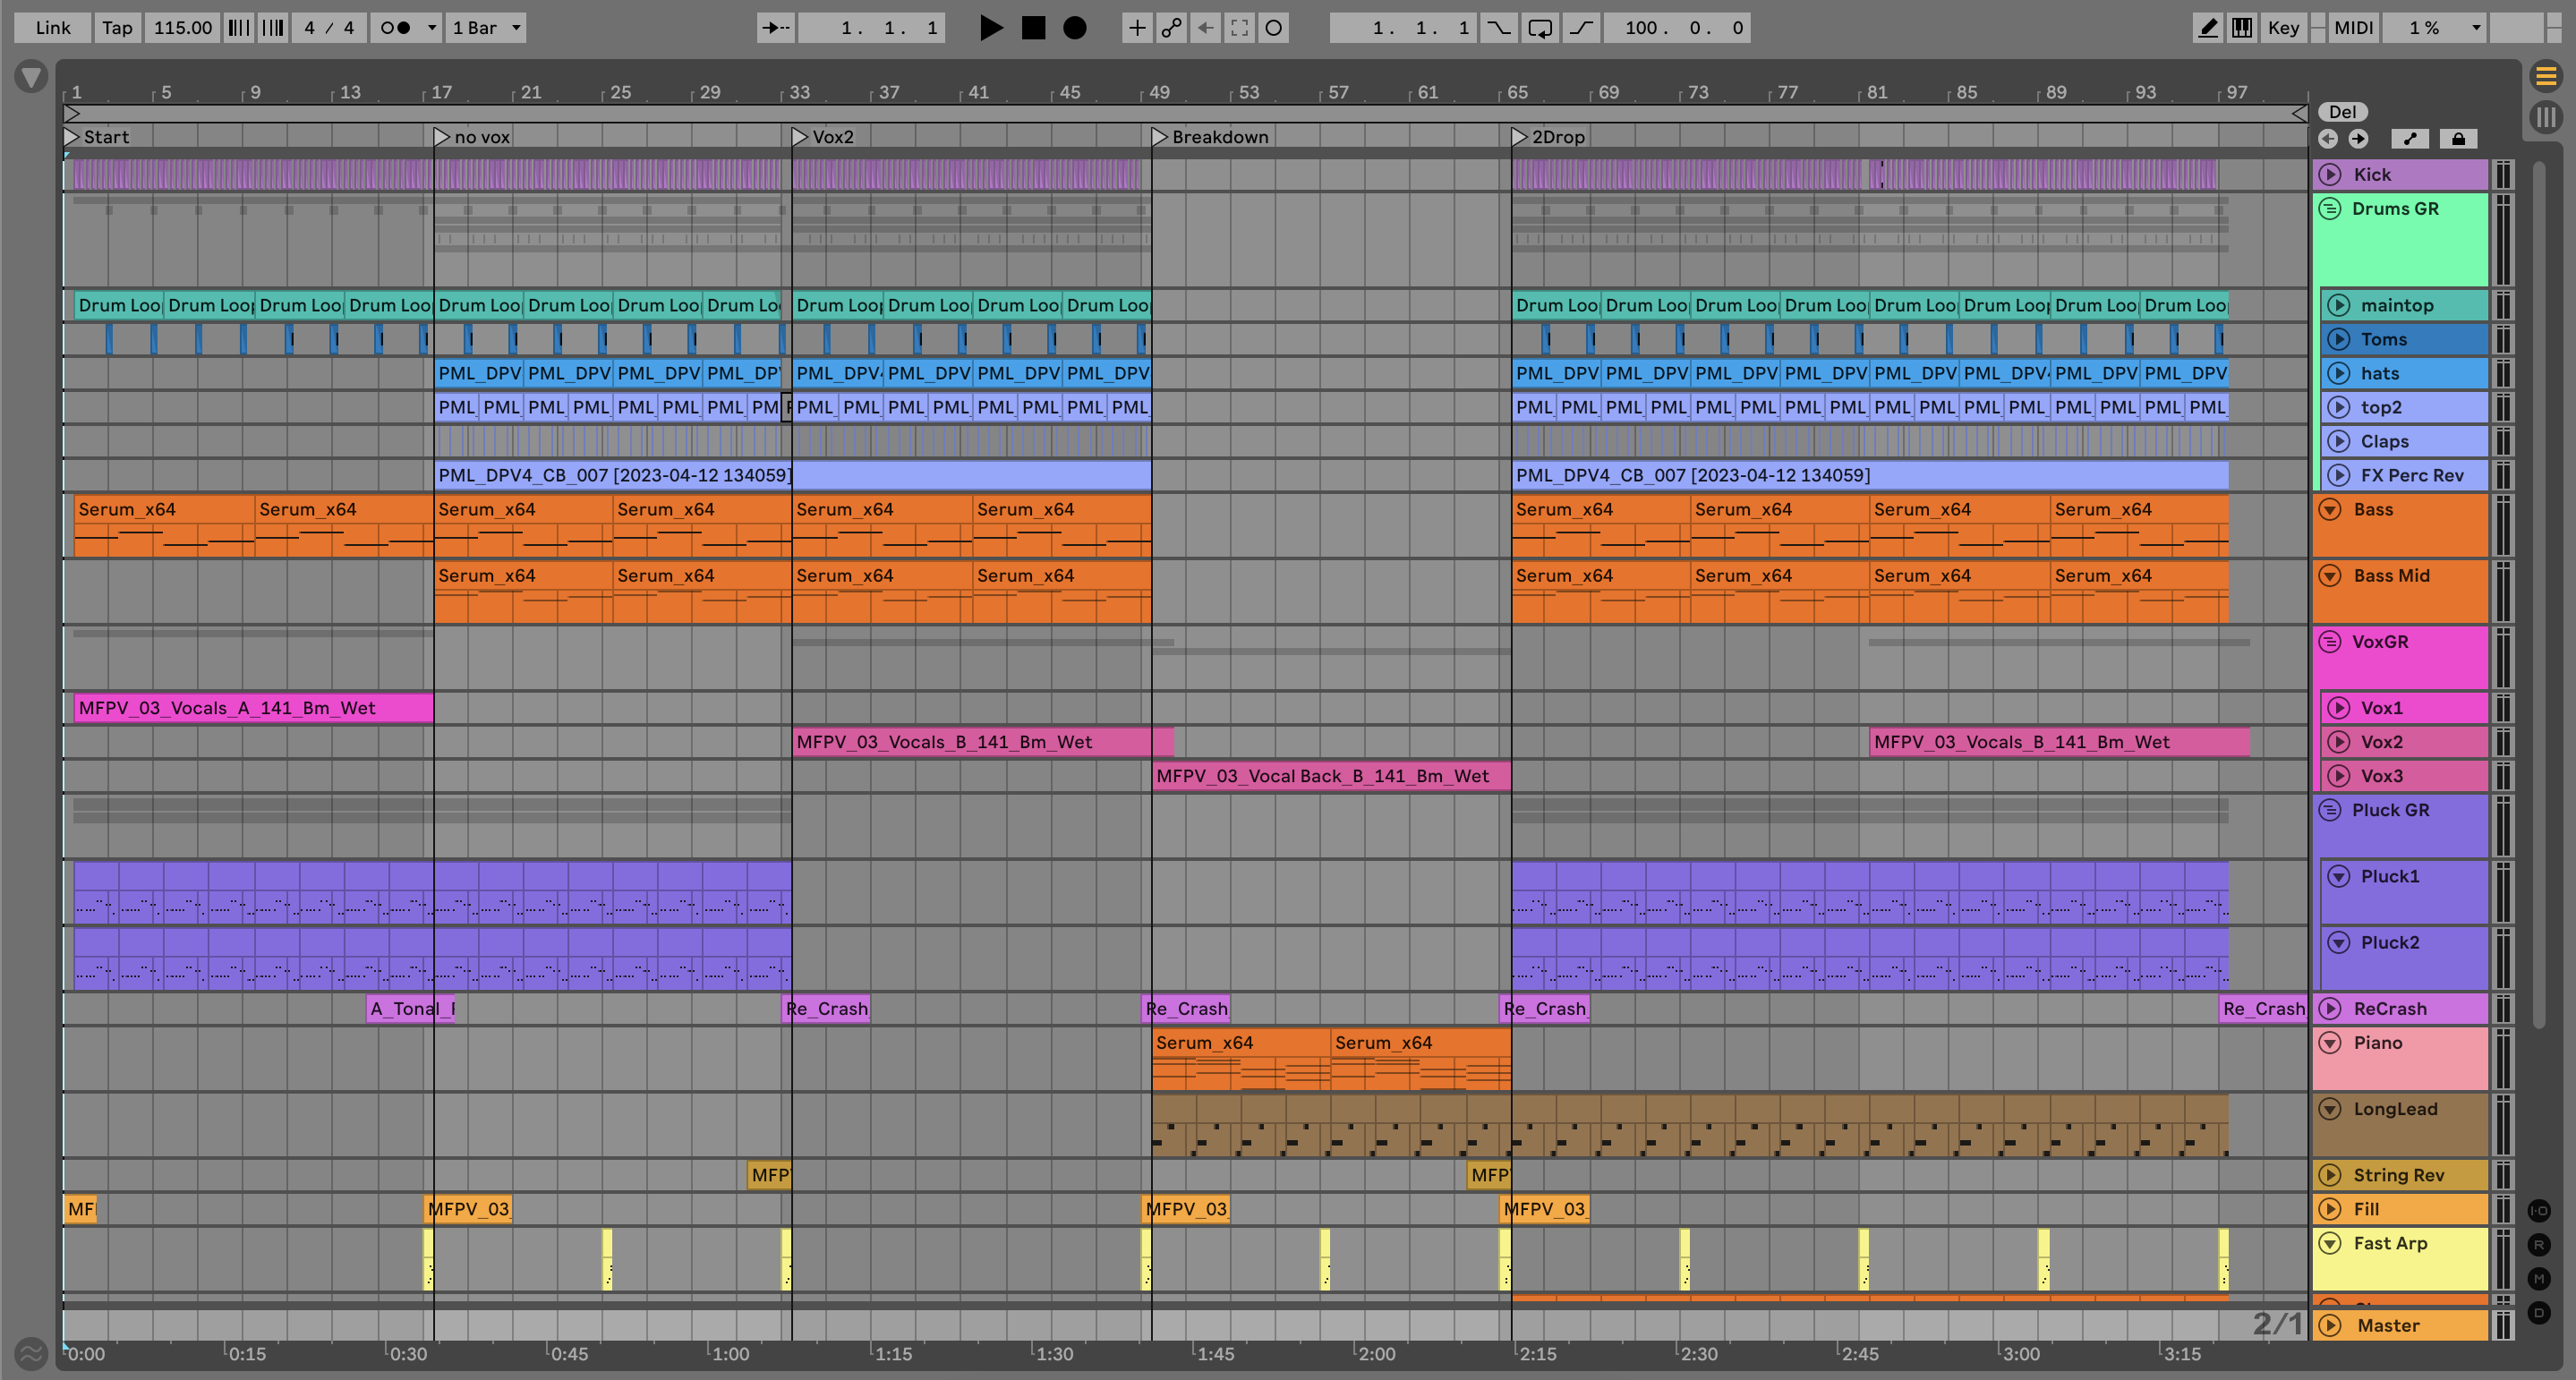
Task: Click the Arrangement View horizontal-lines icon
Action: 2546,76
